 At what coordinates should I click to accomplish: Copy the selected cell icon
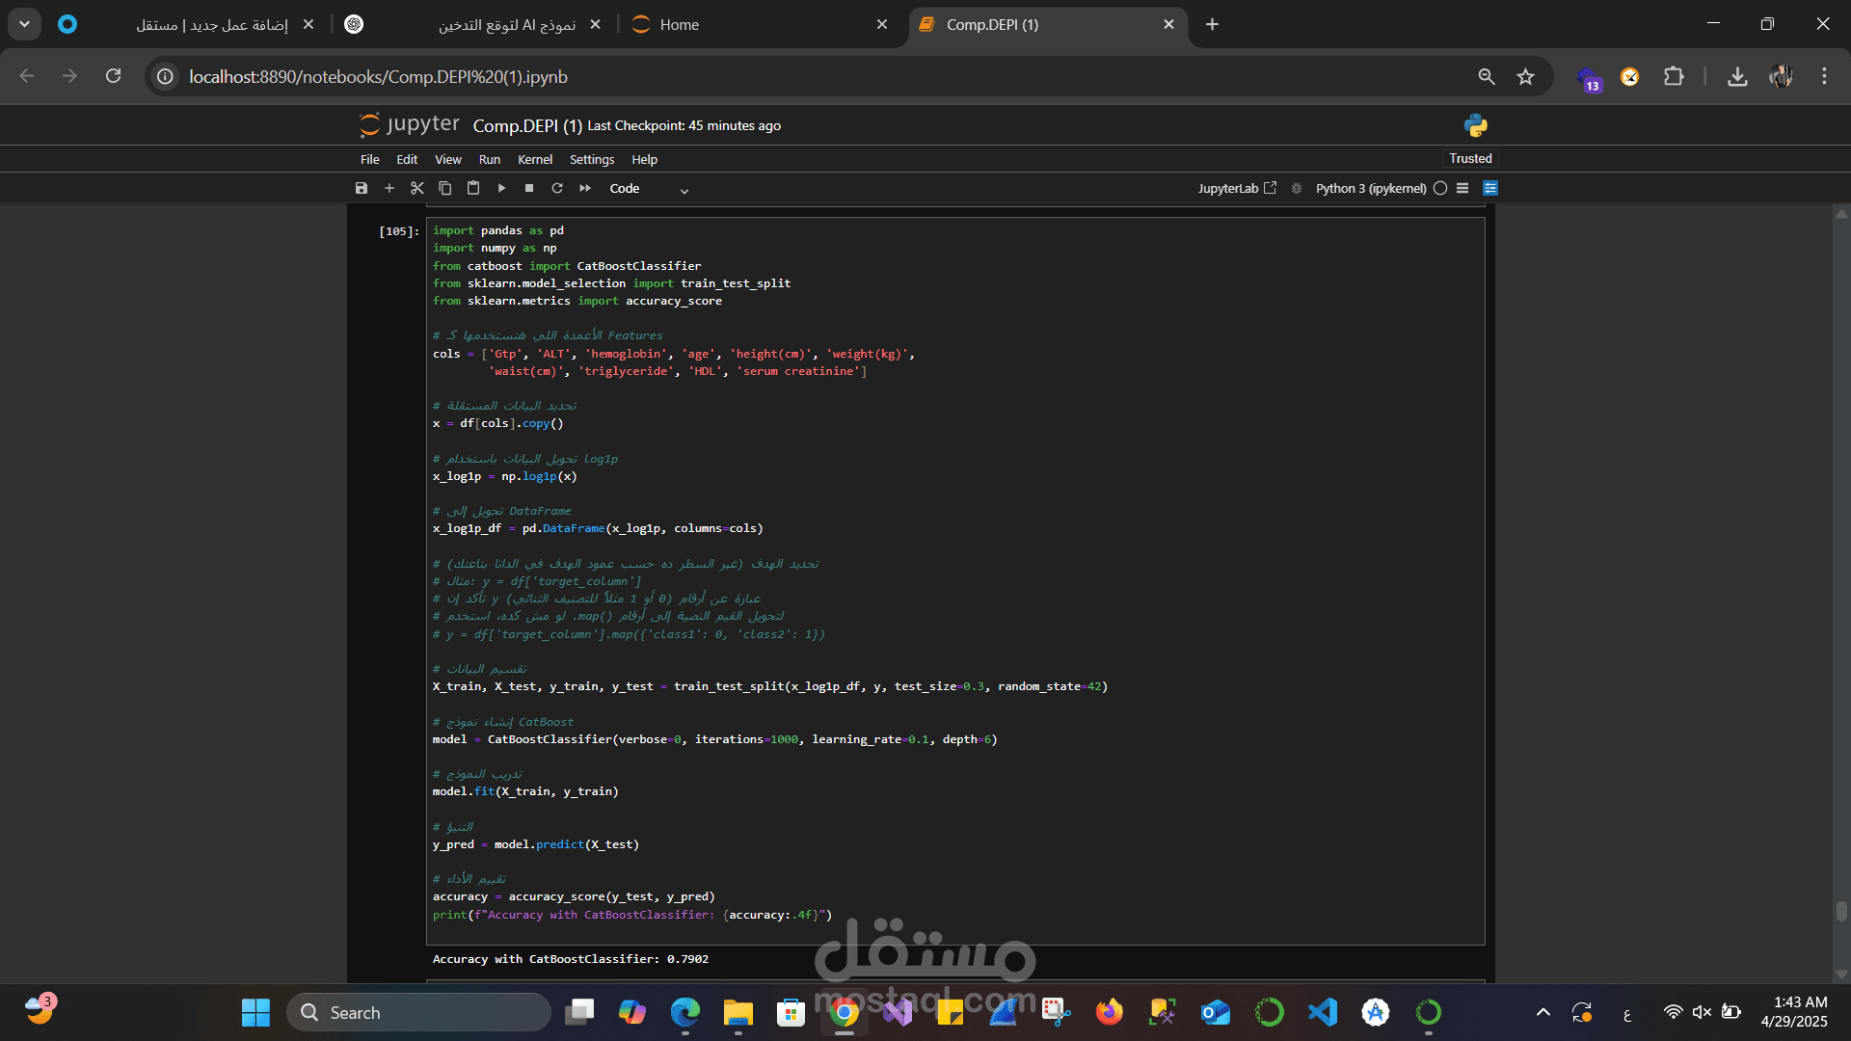pyautogui.click(x=445, y=188)
